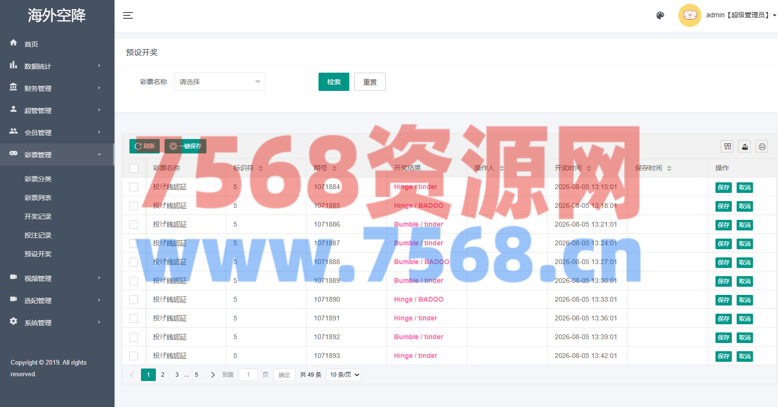The height and width of the screenshot is (407, 778).
Task: Click the 一键保存 save-all button
Action: pyautogui.click(x=185, y=146)
